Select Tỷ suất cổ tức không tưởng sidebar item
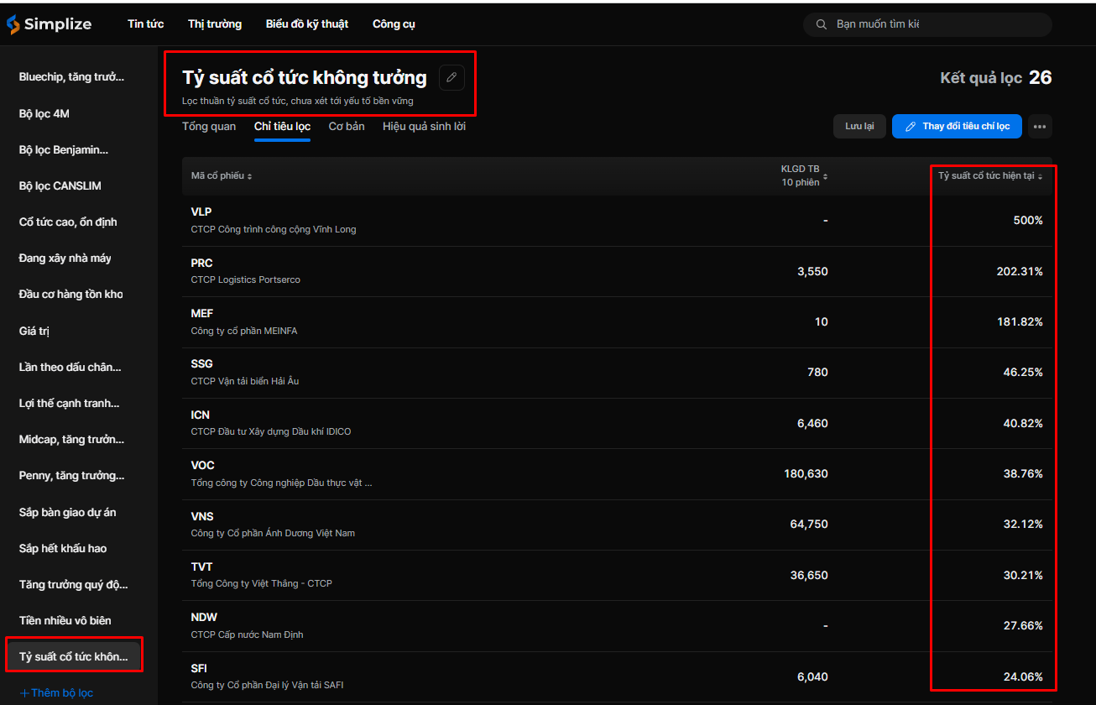The width and height of the screenshot is (1096, 705). click(74, 656)
